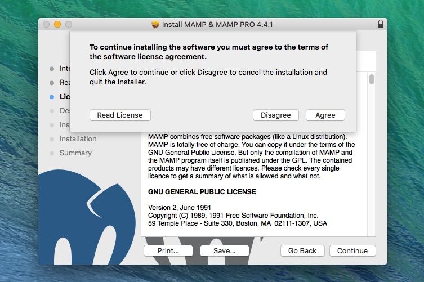The height and width of the screenshot is (282, 424).
Task: Select the Summary step in sidebar
Action: click(x=75, y=153)
